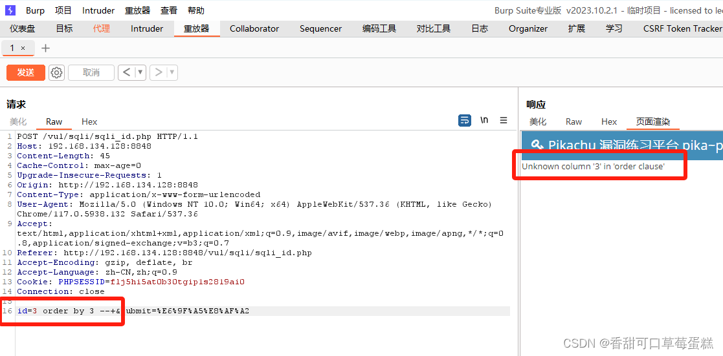The width and height of the screenshot is (723, 356).
Task: Click the POST /vul/sqli/sqli_id.php request line
Action: (x=107, y=136)
